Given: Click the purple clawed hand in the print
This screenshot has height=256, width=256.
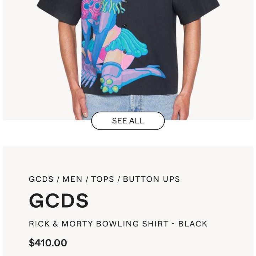Looking at the screenshot, I should [x=89, y=77].
